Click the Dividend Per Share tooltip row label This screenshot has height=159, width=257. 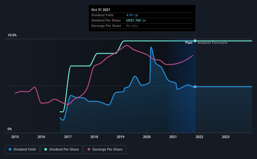106,20
